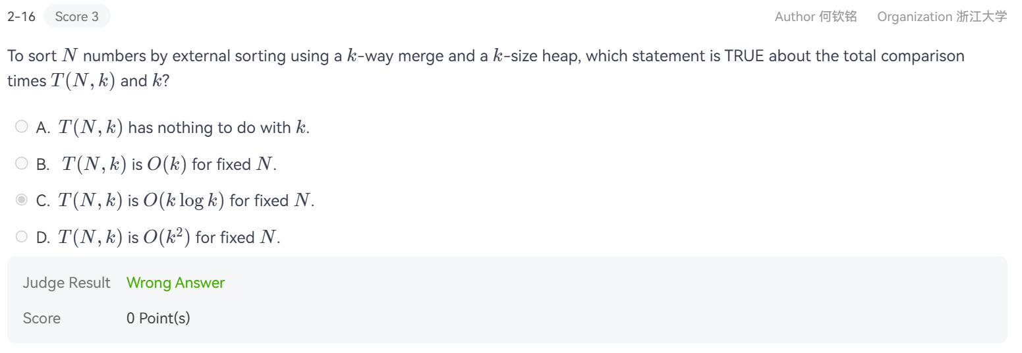This screenshot has height=353, width=1022.
Task: Choose the selected option C radio button
Action: click(22, 200)
